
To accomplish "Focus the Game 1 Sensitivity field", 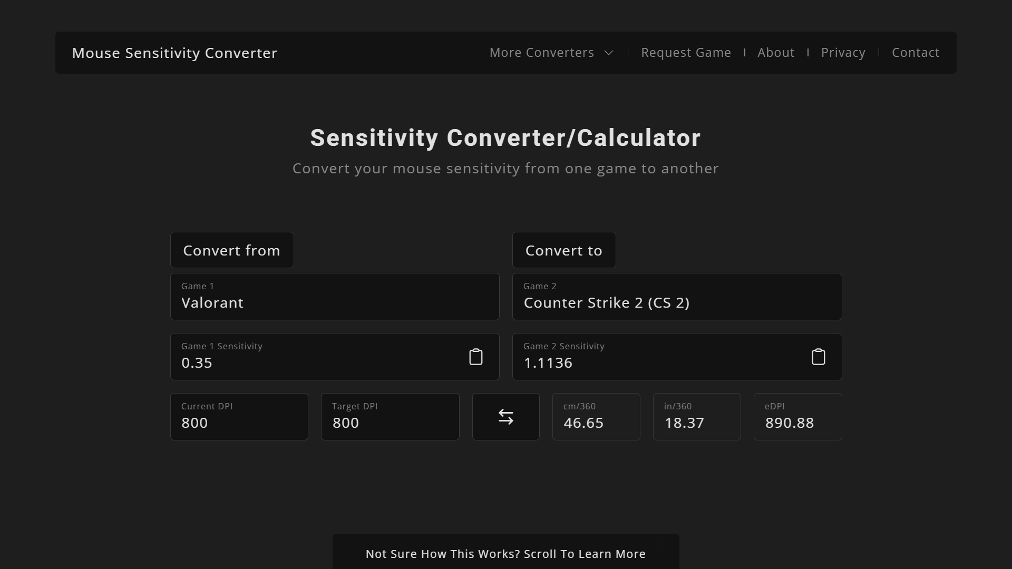I will pyautogui.click(x=316, y=362).
